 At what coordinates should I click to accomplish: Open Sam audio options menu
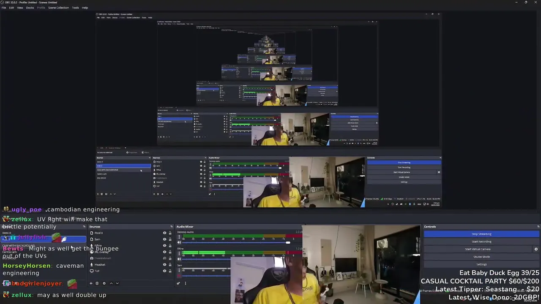click(179, 270)
